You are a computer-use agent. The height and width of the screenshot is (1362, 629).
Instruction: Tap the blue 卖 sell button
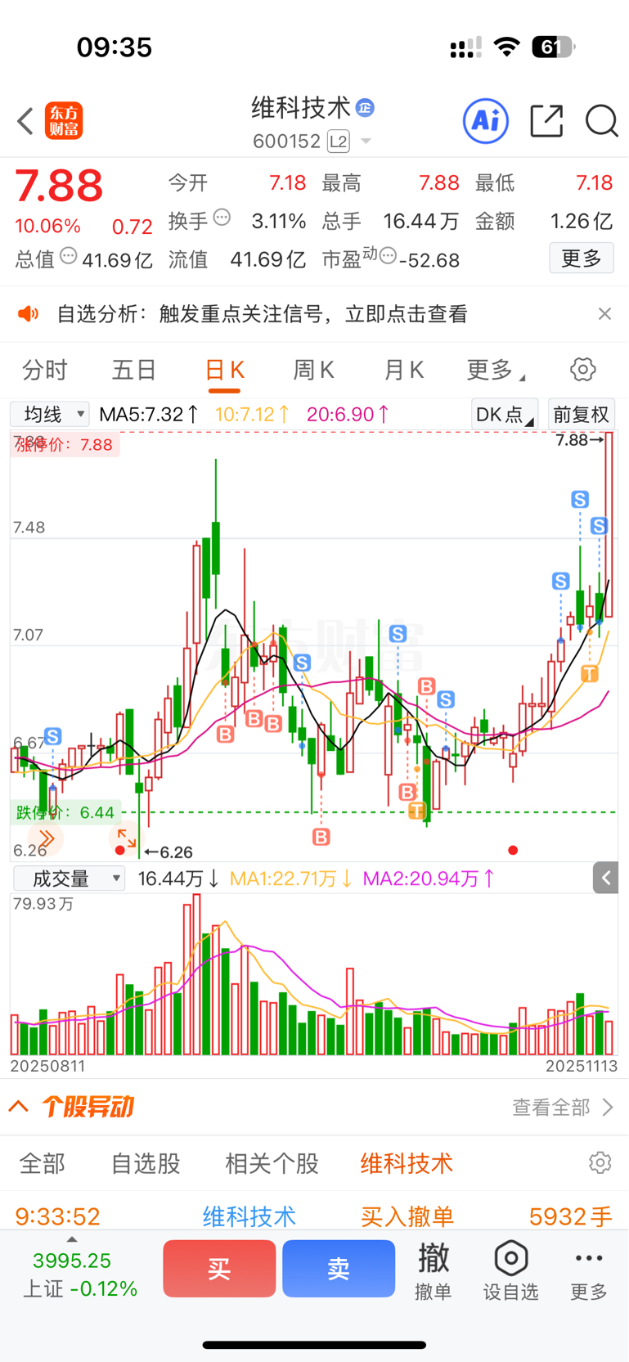pos(339,1269)
